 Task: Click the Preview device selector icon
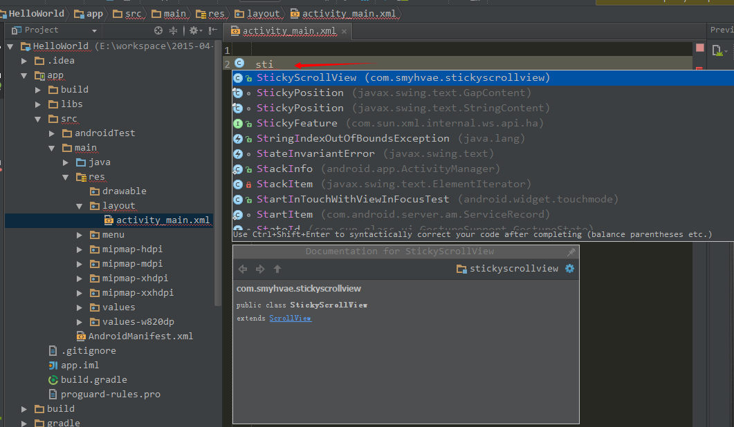click(719, 50)
